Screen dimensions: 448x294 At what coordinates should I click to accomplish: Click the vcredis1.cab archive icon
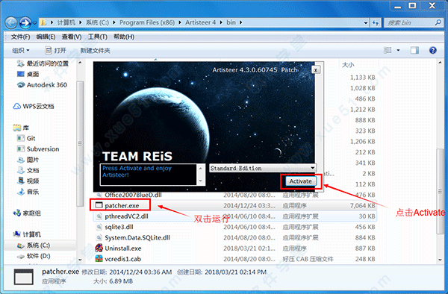point(99,259)
